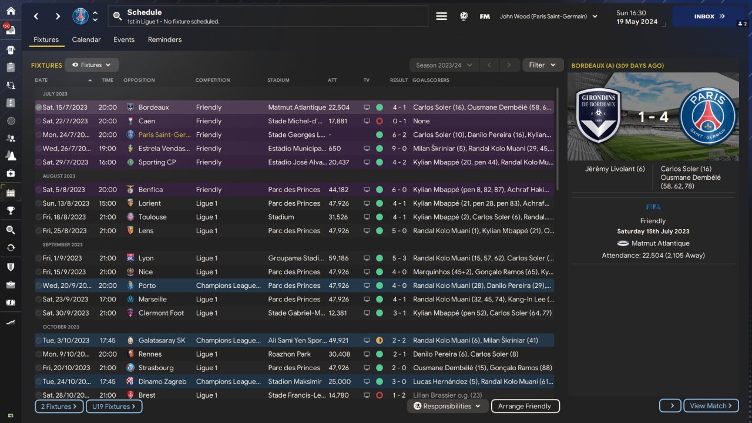Open the Competitions trophy icon
The height and width of the screenshot is (423, 752).
click(x=11, y=211)
